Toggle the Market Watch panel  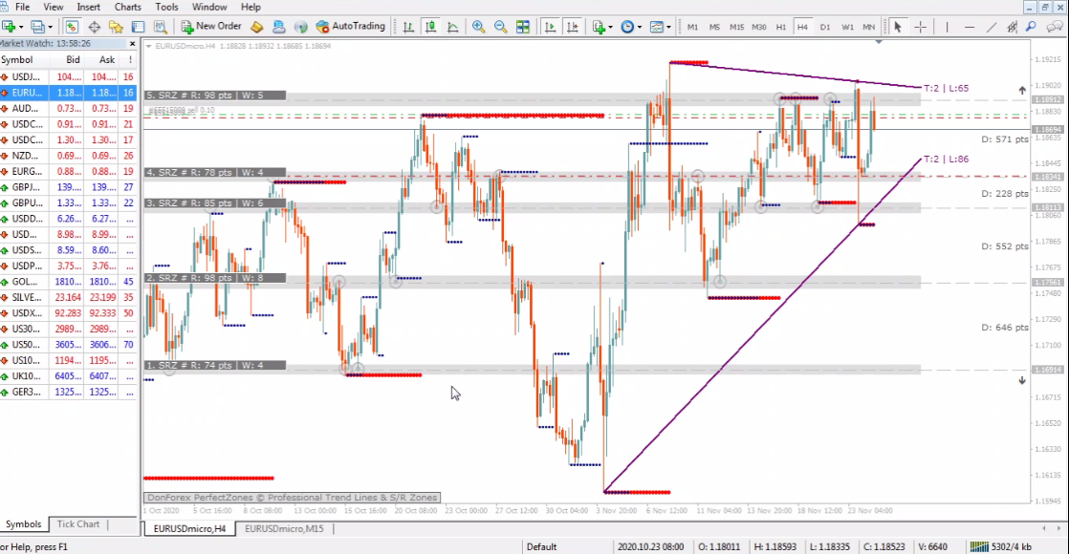(71, 27)
